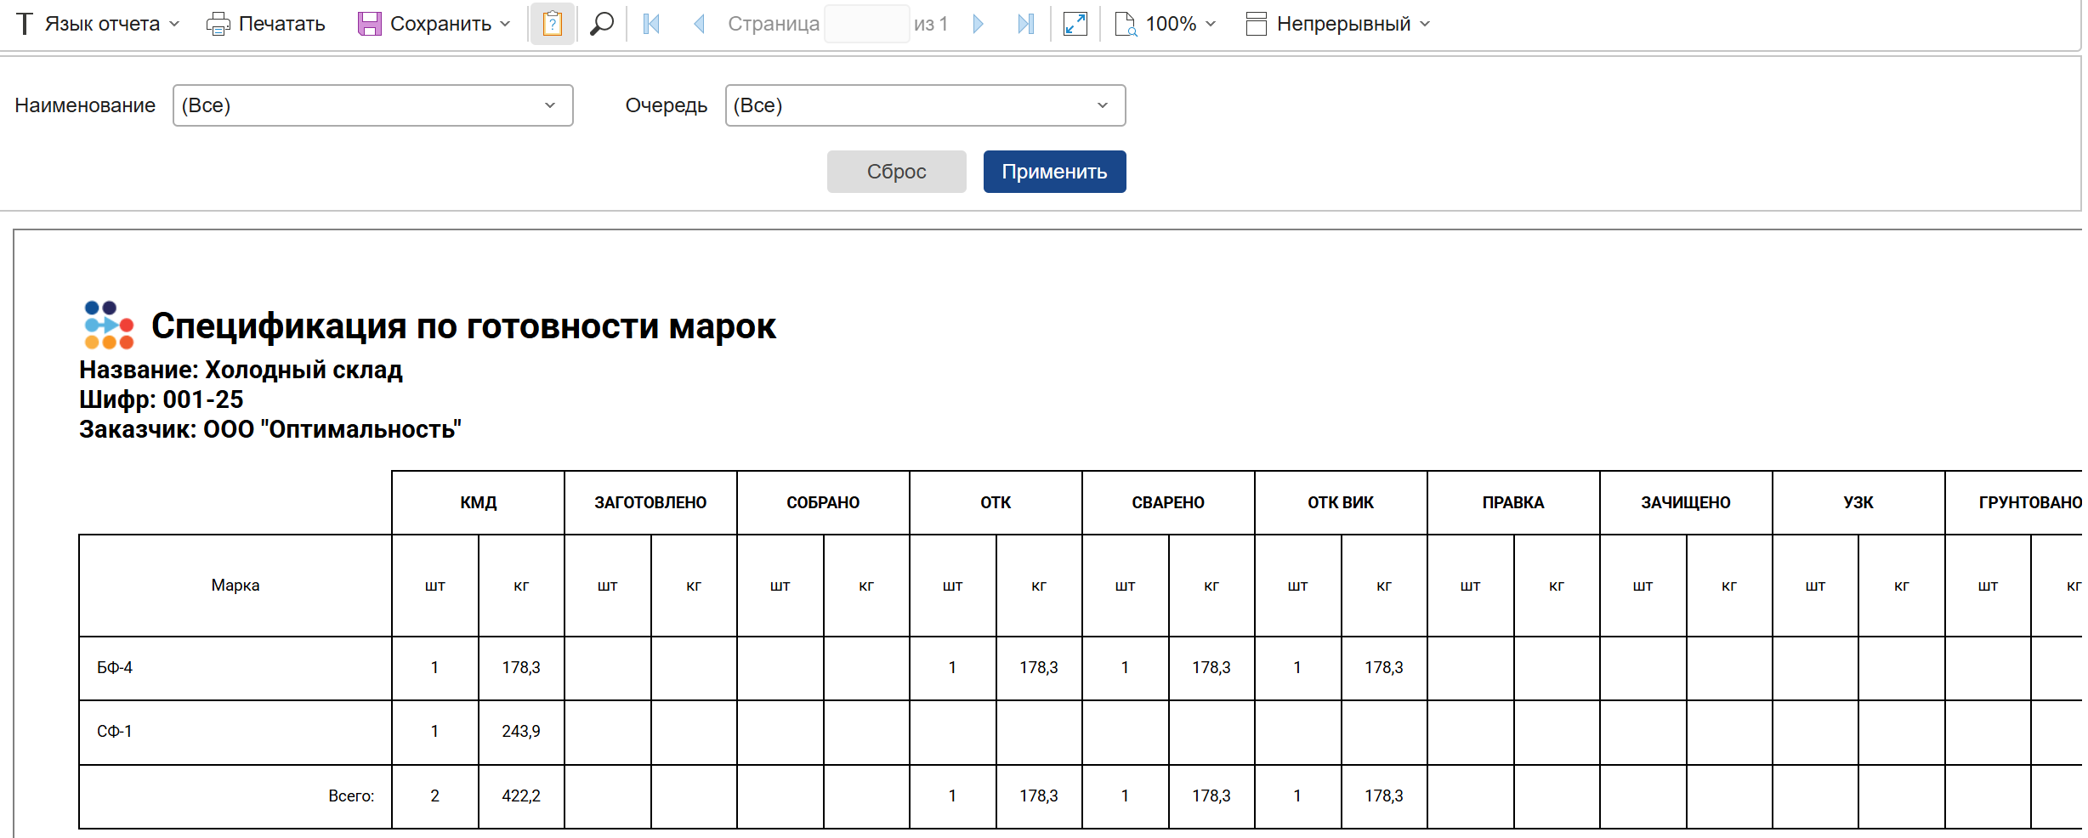Select the СФ-1 mark cell
This screenshot has height=838, width=2088.
235,732
